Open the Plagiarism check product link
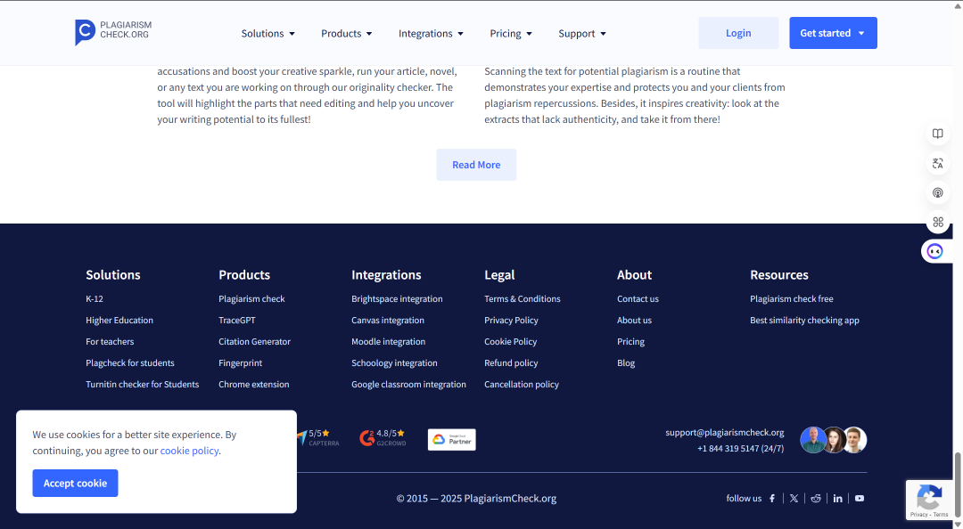Viewport: 963px width, 529px height. click(251, 299)
